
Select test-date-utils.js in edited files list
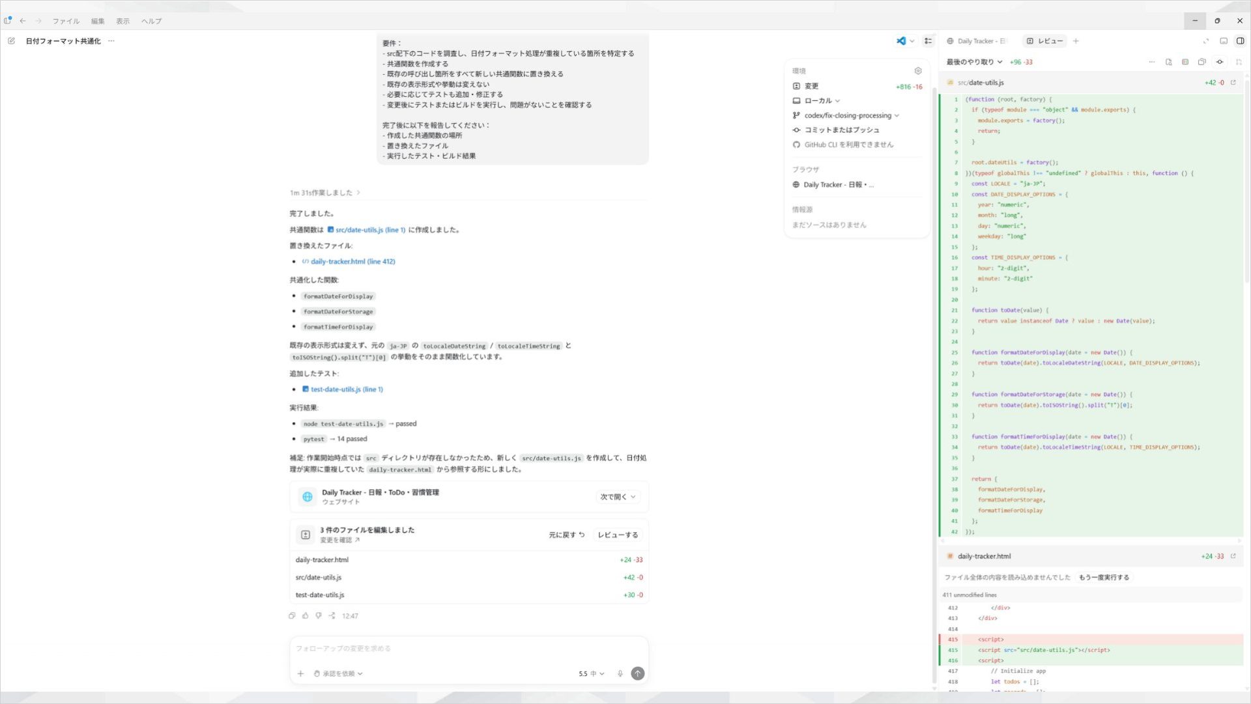(469, 595)
